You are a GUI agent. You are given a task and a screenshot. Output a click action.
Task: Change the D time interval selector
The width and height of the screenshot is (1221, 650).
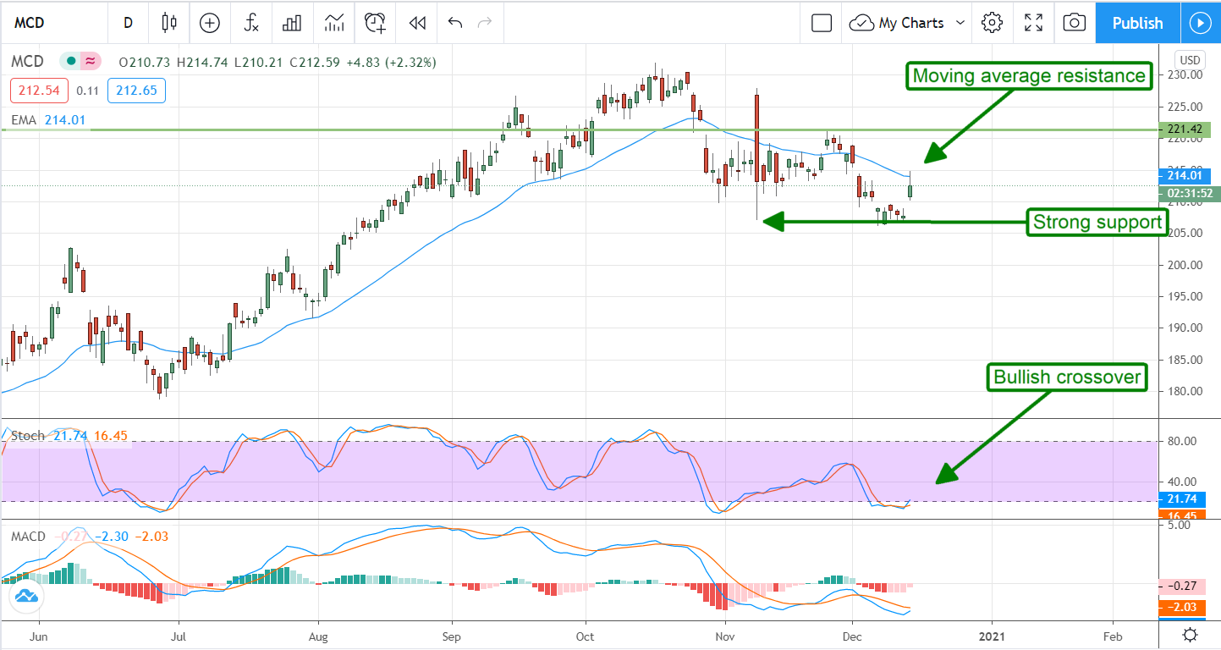click(x=128, y=23)
